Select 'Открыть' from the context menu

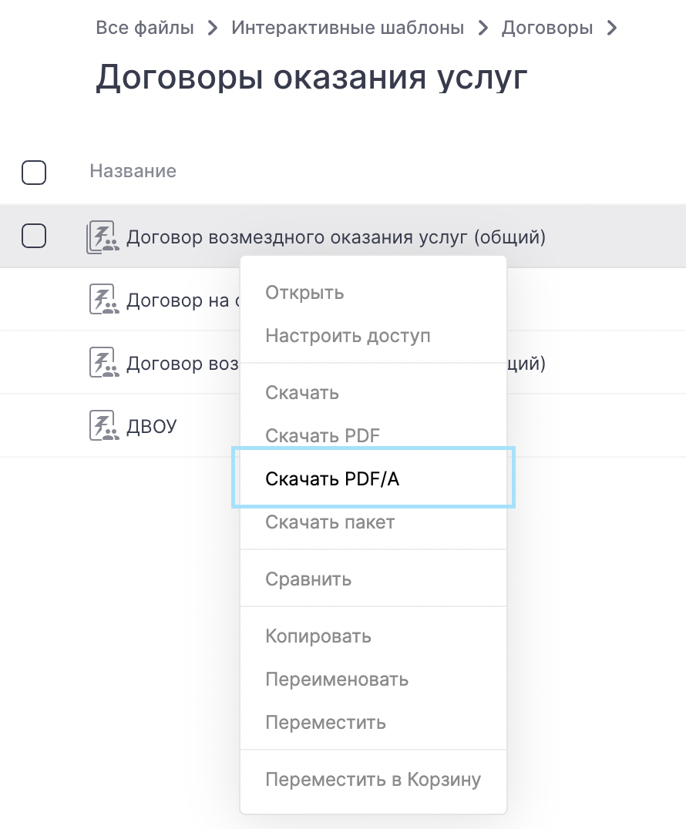click(x=304, y=293)
